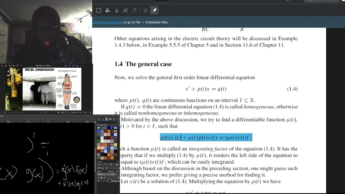The width and height of the screenshot is (345, 194).
Task: Switch to the Layers tab in GIMP
Action: 107,168
